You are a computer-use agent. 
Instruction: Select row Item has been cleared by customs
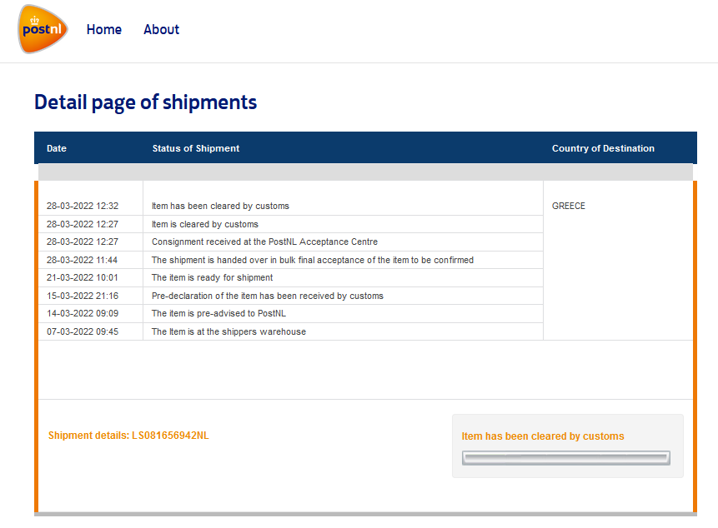tap(291, 207)
